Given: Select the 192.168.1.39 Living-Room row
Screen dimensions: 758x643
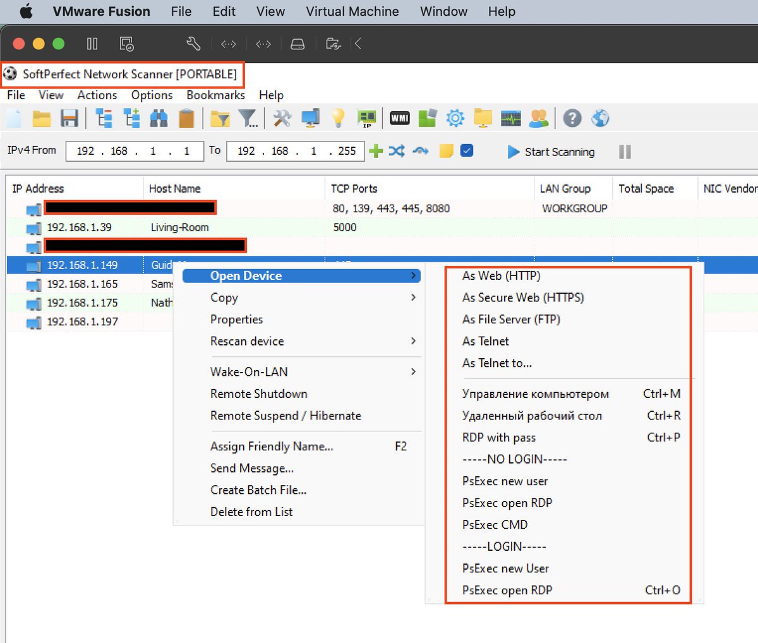Looking at the screenshot, I should click(382, 227).
